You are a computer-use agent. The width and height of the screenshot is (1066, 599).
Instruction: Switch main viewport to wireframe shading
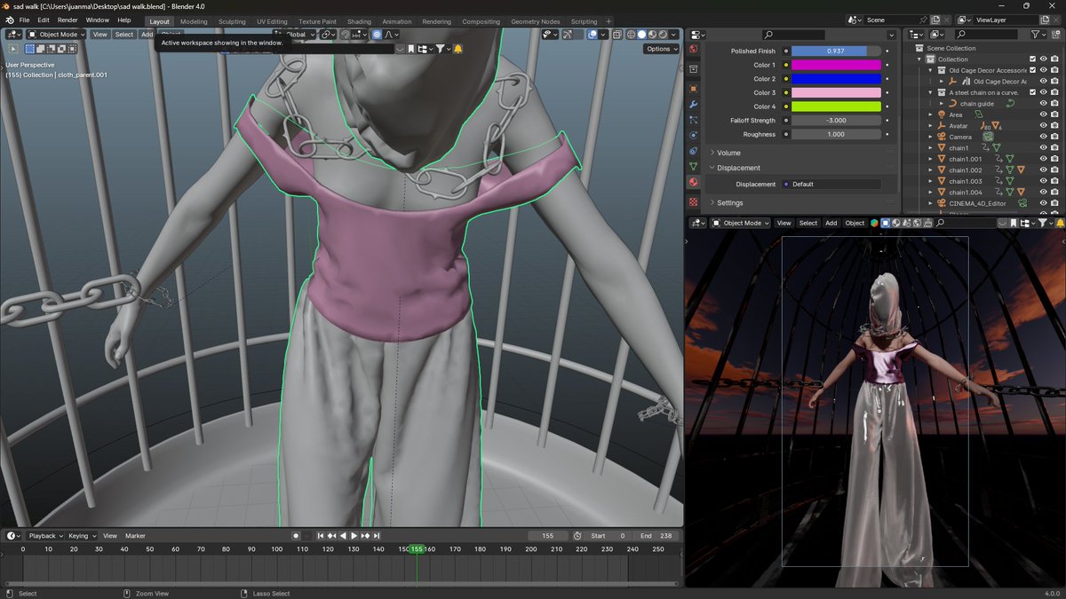pos(631,35)
